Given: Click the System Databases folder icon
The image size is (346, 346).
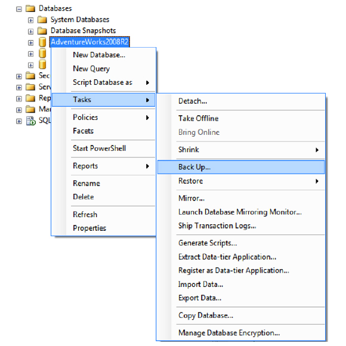Looking at the screenshot, I should [42, 20].
